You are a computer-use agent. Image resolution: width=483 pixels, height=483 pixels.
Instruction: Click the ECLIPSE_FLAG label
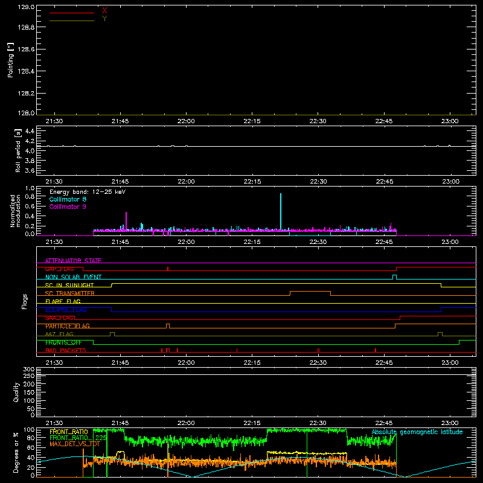tap(66, 310)
